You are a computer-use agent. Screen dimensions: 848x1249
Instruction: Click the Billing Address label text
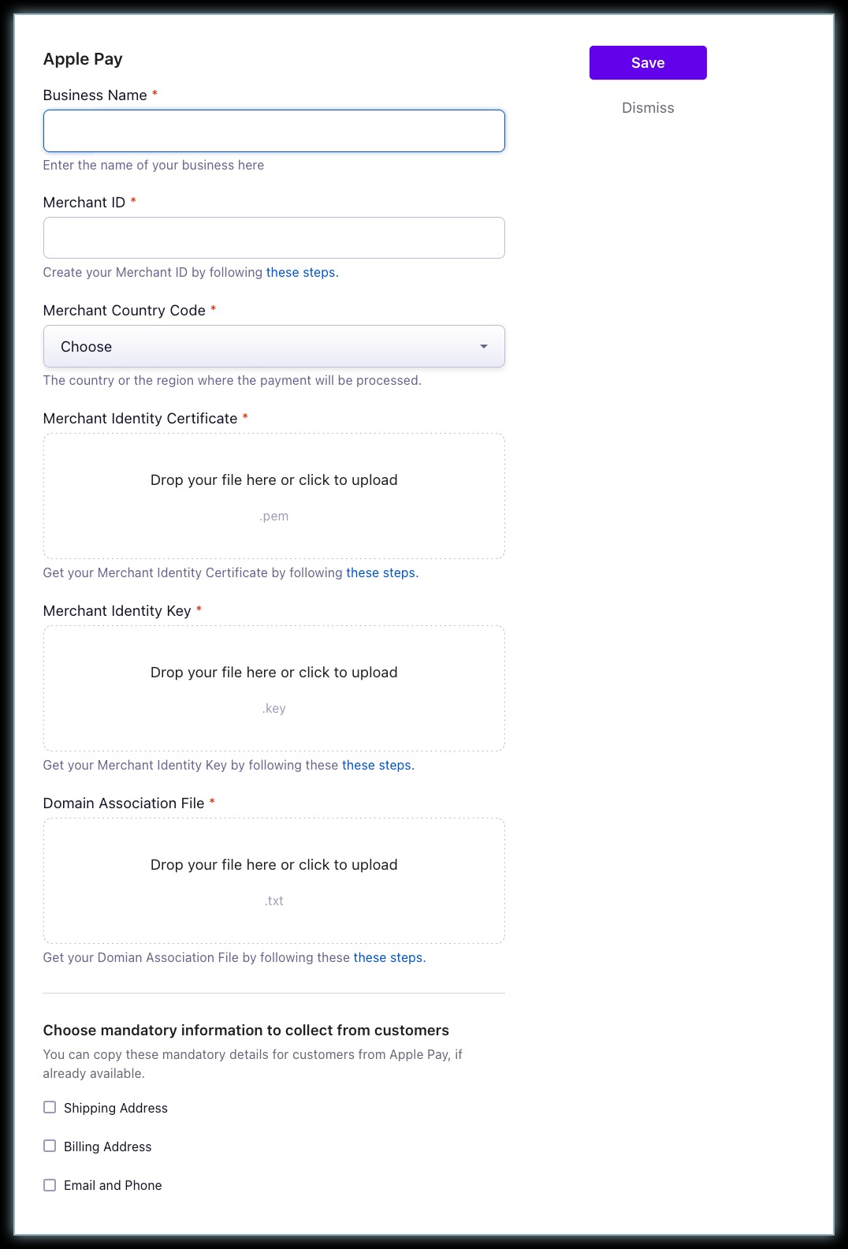click(x=108, y=1147)
